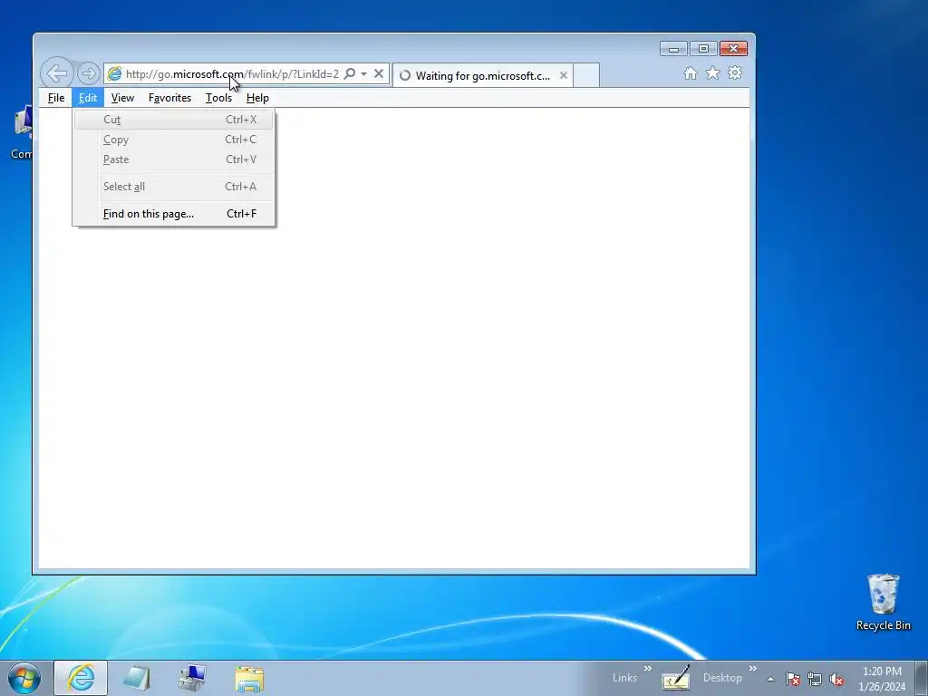Choose Select all in the Edit menu
The width and height of the screenshot is (928, 696).
(x=174, y=187)
